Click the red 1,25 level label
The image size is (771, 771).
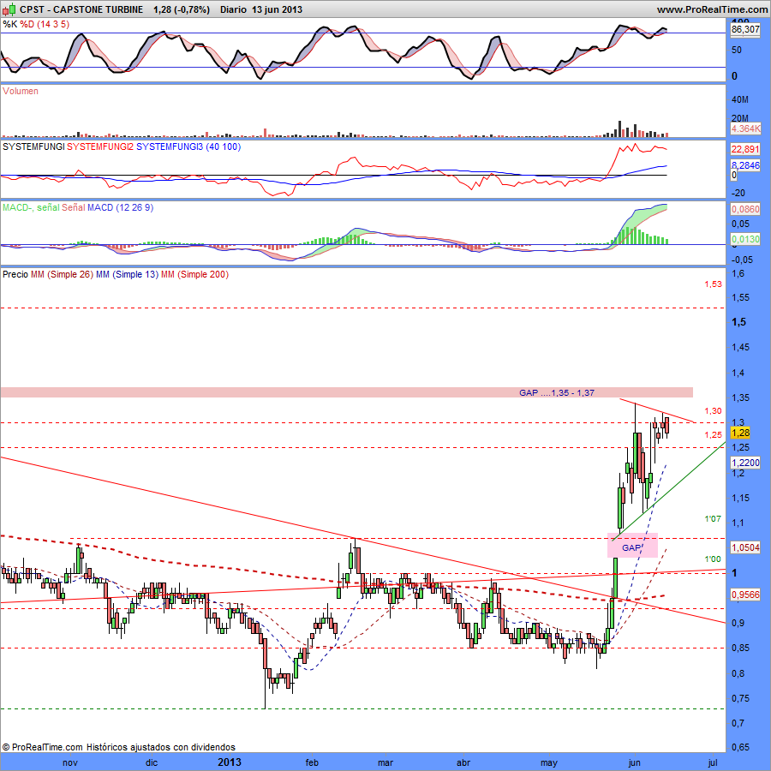pos(713,434)
